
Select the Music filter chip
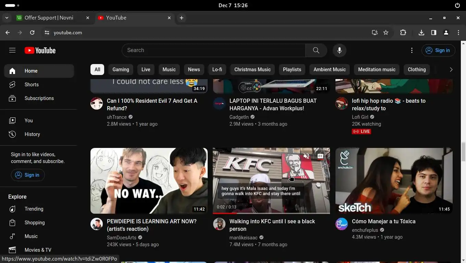[x=169, y=70]
